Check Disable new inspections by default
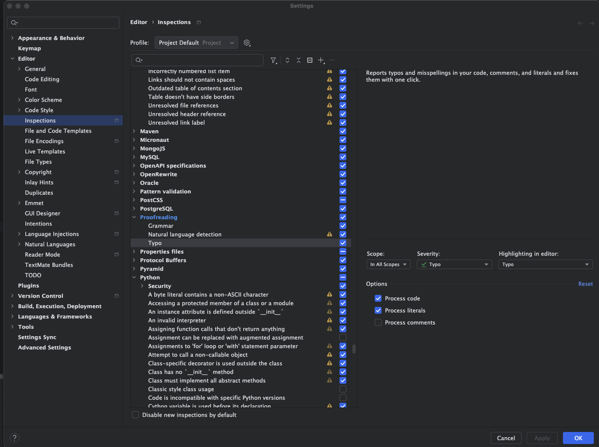Image resolution: width=599 pixels, height=447 pixels. (x=135, y=415)
